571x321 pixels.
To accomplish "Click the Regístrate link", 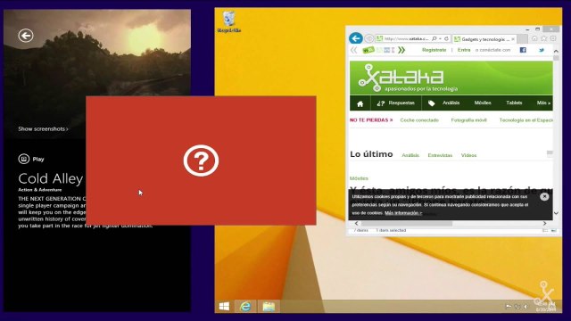I will click(x=434, y=50).
